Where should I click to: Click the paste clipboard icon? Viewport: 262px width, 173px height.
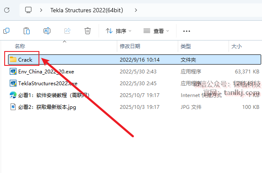(27, 31)
